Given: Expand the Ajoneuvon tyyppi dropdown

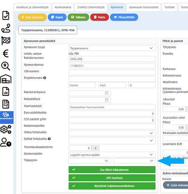Looking at the screenshot, I should (112, 48).
